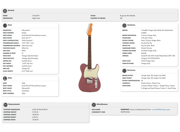The width and height of the screenshot is (180, 132).
Task: Click the 6.00 IN shipping height value
Action: point(35,117)
